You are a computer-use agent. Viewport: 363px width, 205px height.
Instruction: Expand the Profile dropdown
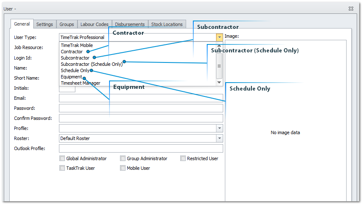pos(219,128)
